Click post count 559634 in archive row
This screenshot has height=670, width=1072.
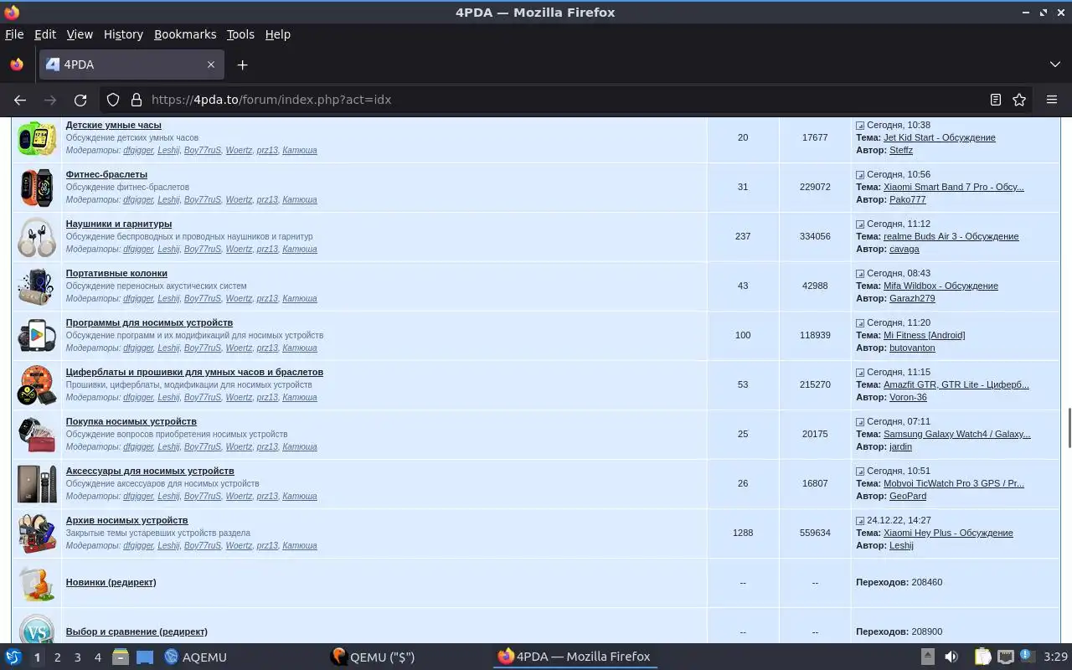tap(815, 533)
